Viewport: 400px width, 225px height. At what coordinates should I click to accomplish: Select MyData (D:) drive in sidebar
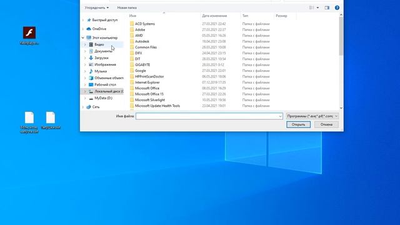point(103,98)
